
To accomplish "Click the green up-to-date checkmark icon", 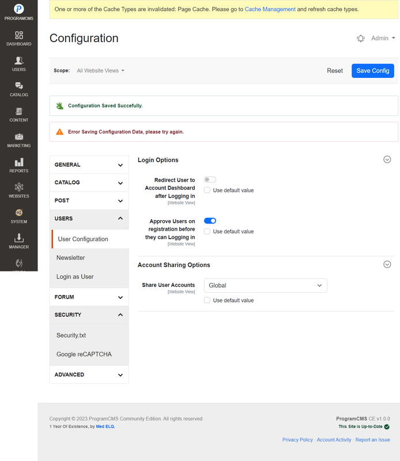I will click(387, 426).
